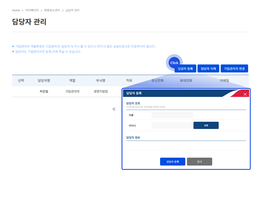Click the 이메일 column header
Viewport: 262px width, 202px height.
pos(224,81)
